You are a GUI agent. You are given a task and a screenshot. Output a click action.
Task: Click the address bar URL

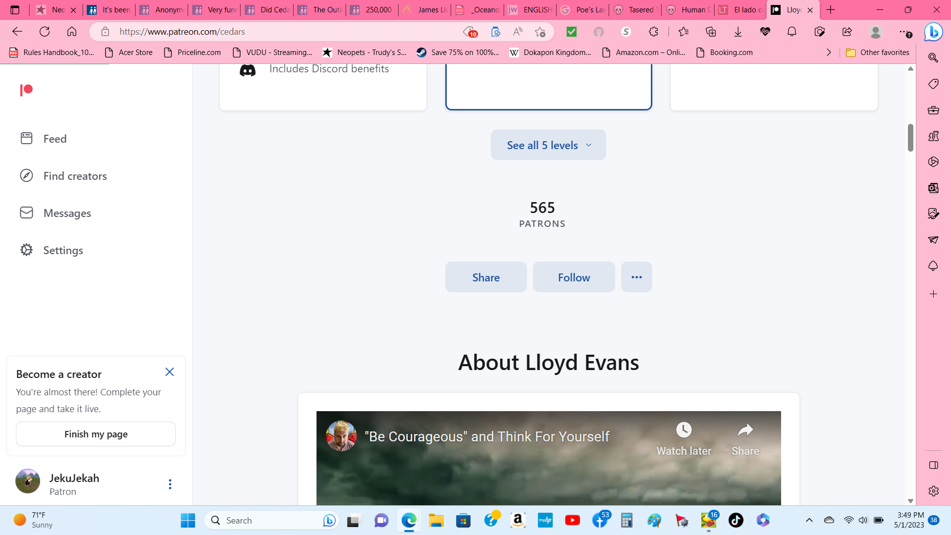coord(182,32)
